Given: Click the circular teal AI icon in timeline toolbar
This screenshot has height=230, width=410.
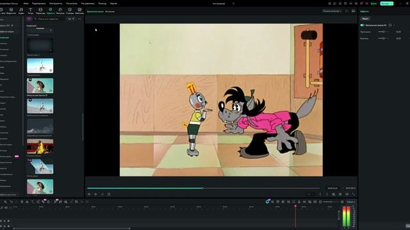Looking at the screenshot, I should (x=267, y=202).
